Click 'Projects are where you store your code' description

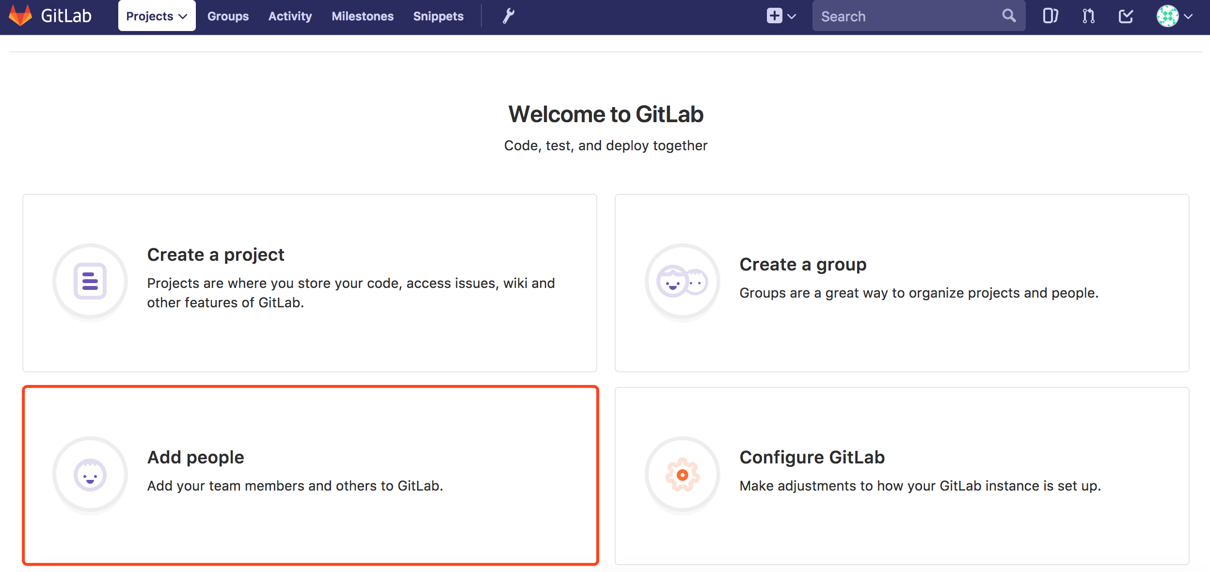351,293
